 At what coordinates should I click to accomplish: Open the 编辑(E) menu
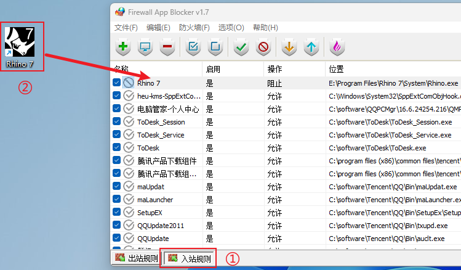tap(158, 28)
